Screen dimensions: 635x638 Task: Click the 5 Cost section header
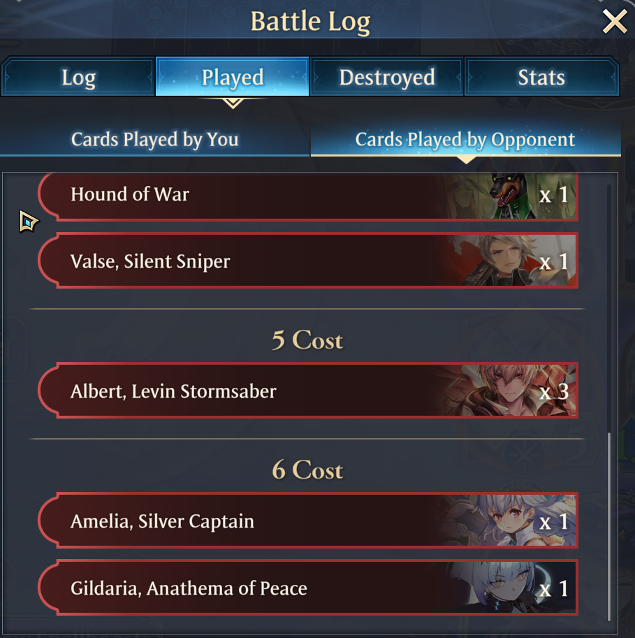point(307,340)
